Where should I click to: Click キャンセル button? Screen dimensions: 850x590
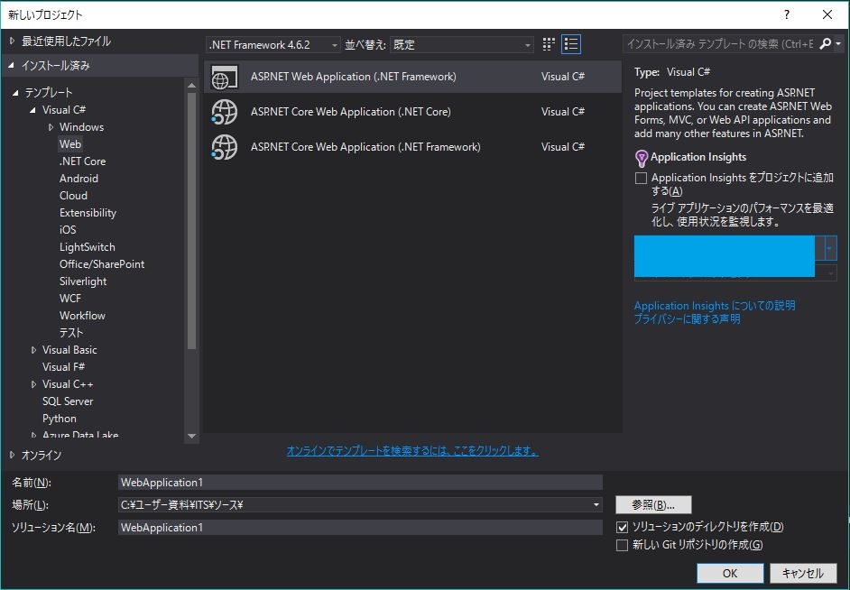tap(803, 573)
